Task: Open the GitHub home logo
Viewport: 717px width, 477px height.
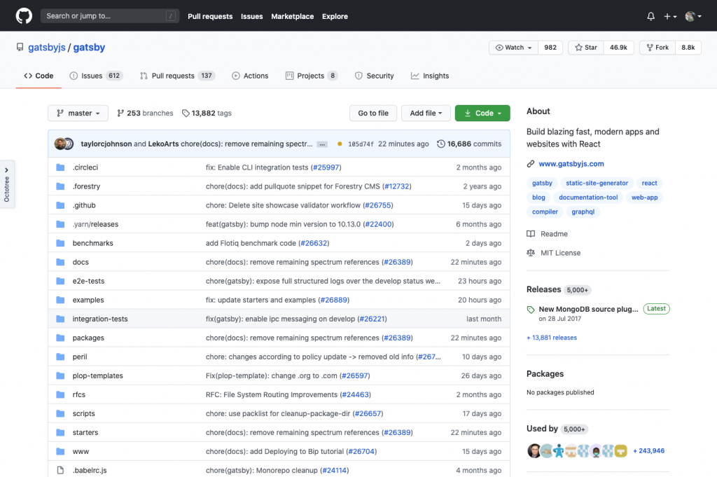Action: pyautogui.click(x=24, y=16)
